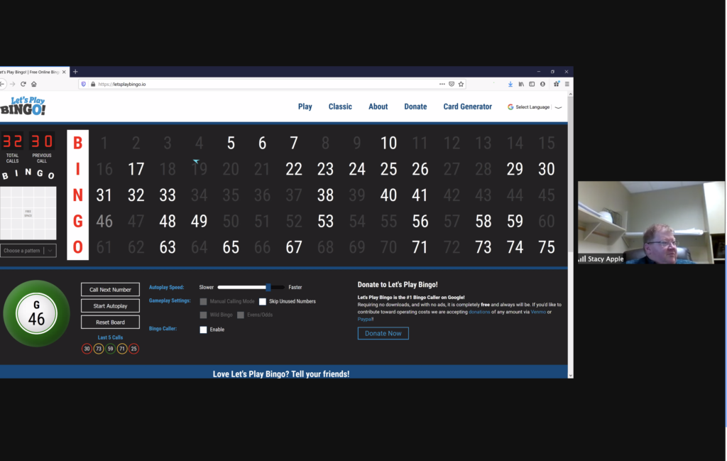Open the downloads panel
Screen dimensions: 727x461
tap(510, 84)
